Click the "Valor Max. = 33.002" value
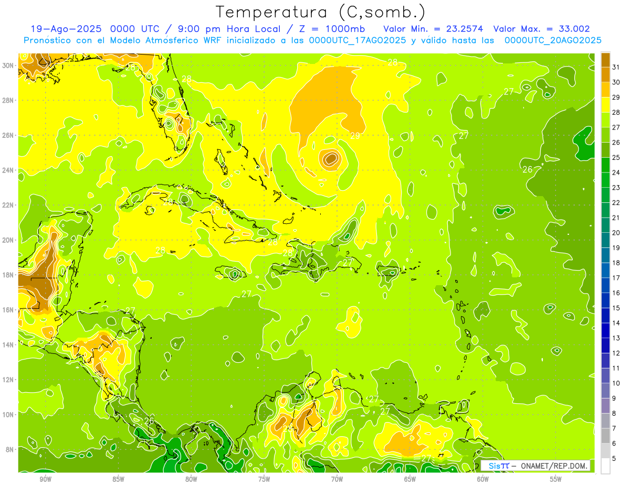 [x=542, y=29]
